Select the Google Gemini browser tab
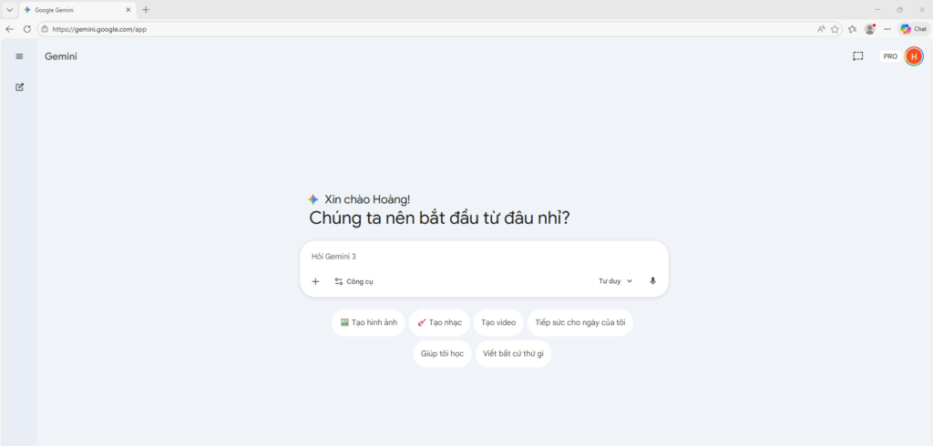 point(73,9)
